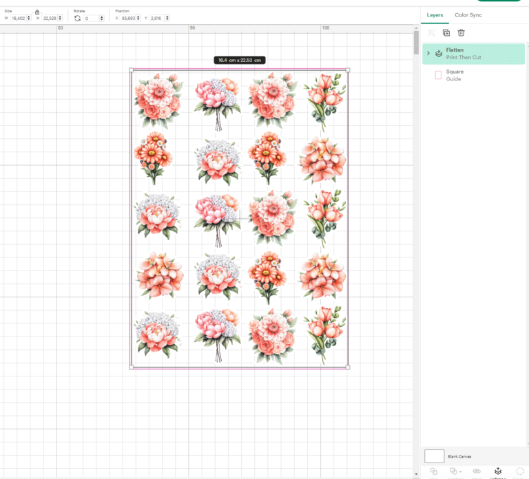Screen dimensions: 529x479
Task: Click the Rotate angle stepper arrows
Action: [101, 18]
